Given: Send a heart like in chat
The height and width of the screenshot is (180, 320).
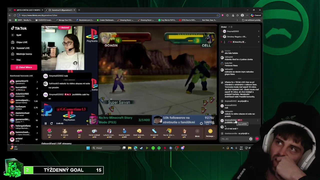Looking at the screenshot, I should [257, 139].
